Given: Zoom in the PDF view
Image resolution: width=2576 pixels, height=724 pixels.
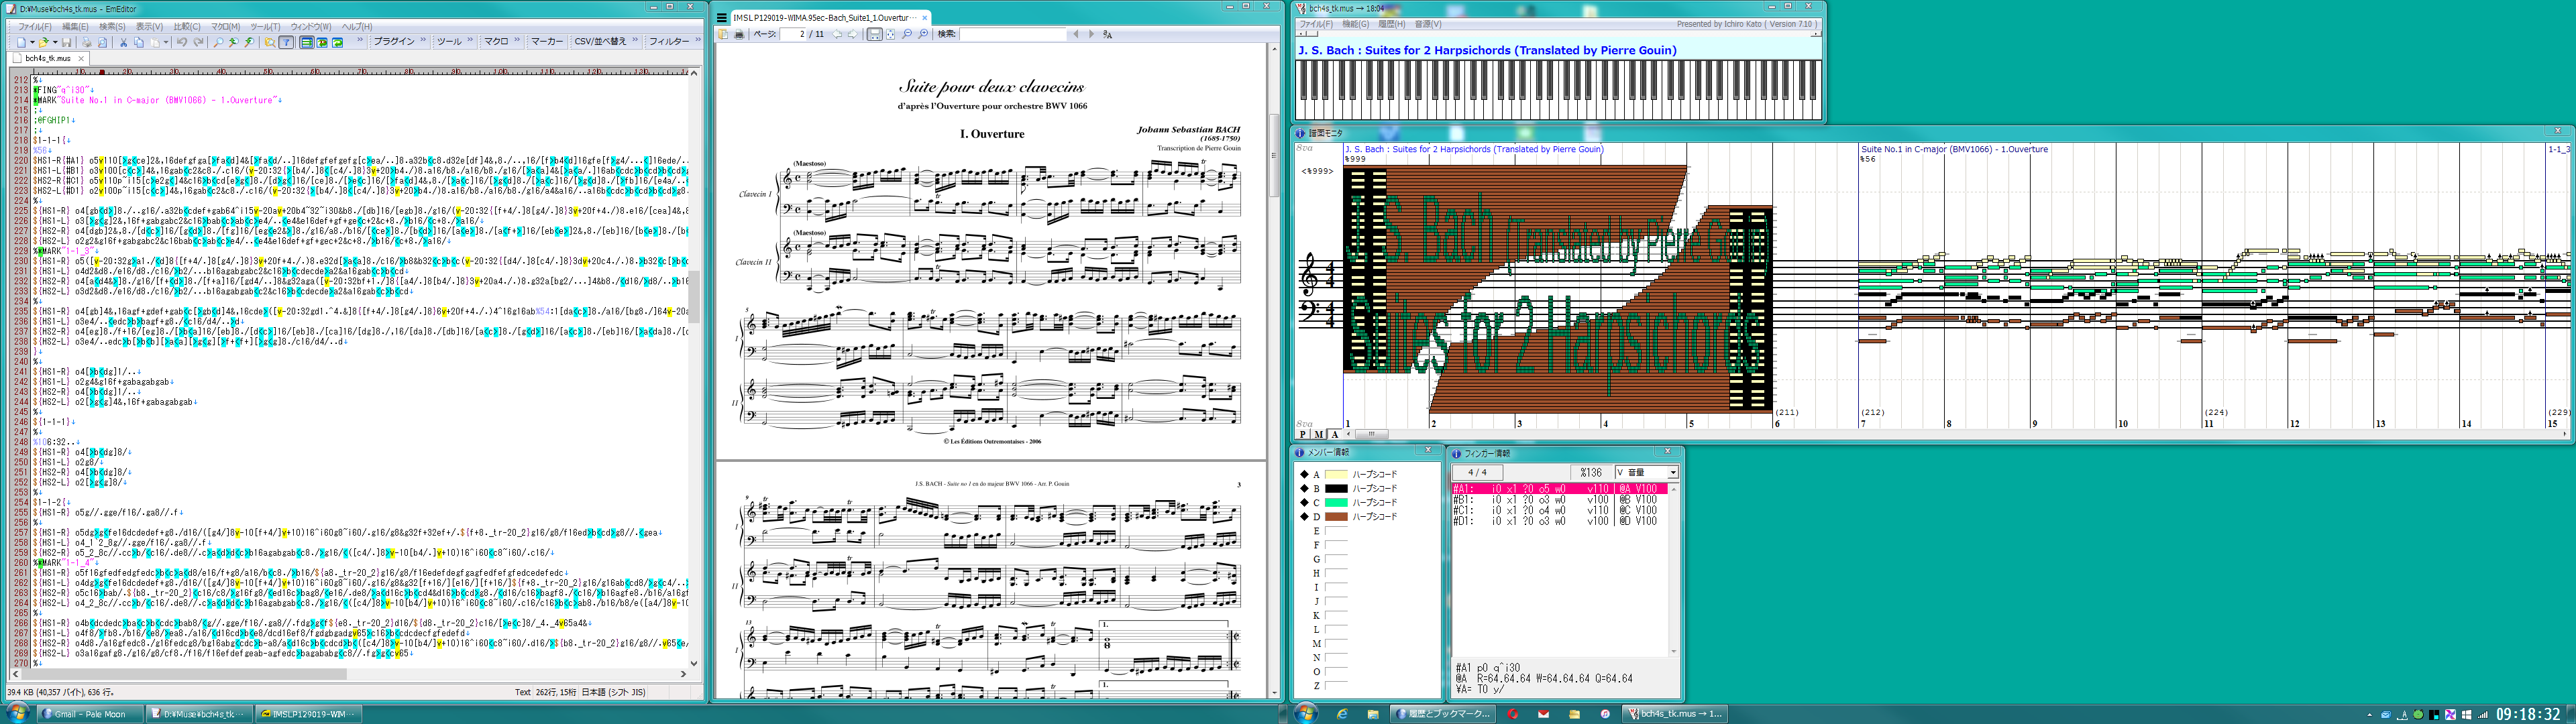Looking at the screenshot, I should click(923, 34).
